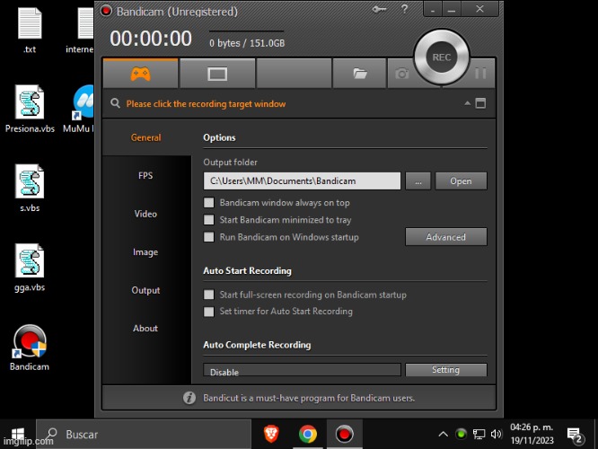Browse output folder with the ... button
Viewport: 598px width, 449px height.
point(418,180)
